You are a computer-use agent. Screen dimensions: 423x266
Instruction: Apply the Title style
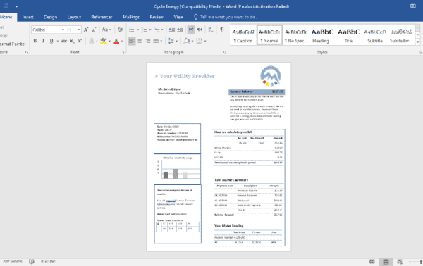click(348, 35)
